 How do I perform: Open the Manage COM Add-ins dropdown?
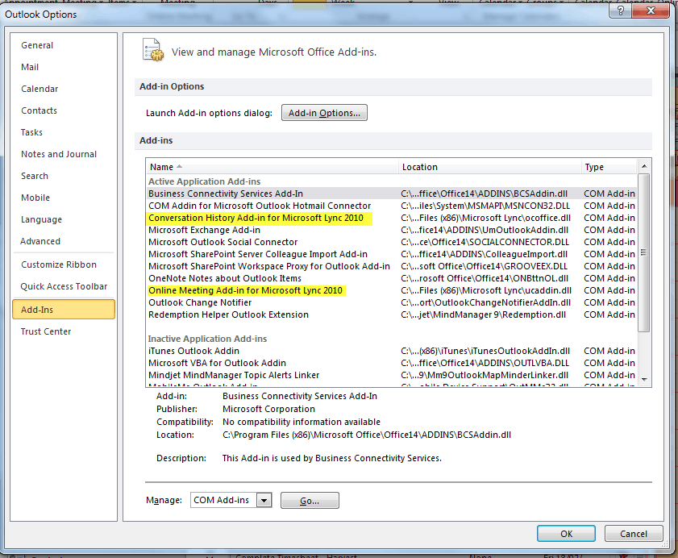click(264, 501)
